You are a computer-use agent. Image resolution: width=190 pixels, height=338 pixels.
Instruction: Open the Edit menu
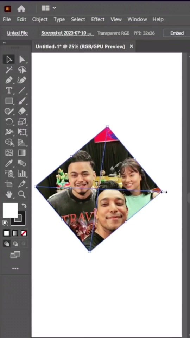tap(21, 19)
